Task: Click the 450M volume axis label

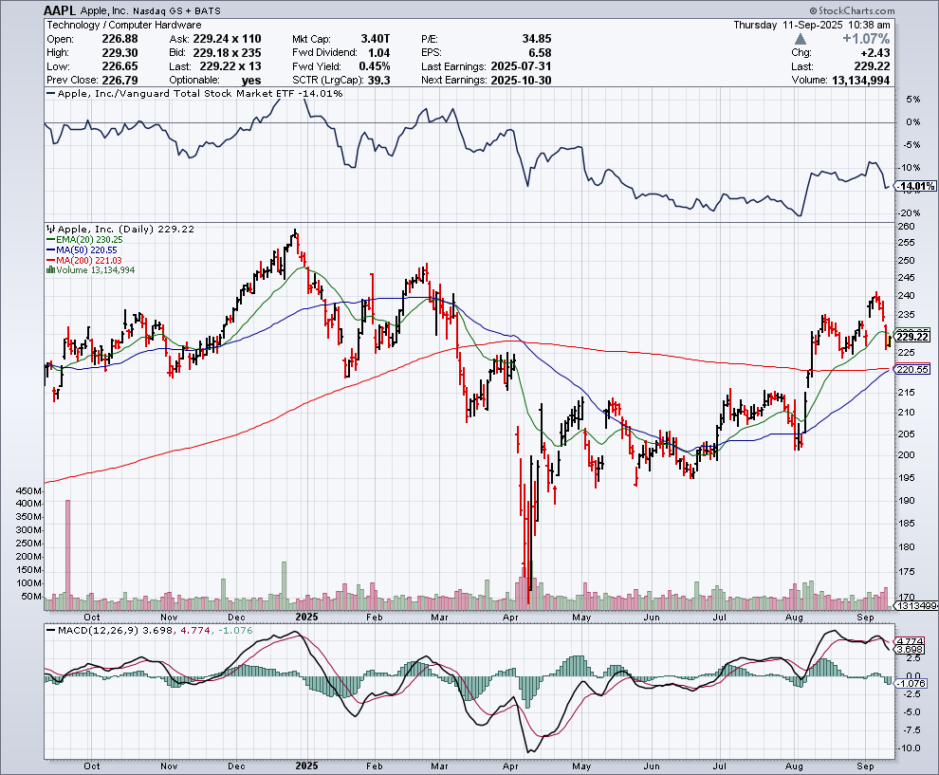Action: 29,490
